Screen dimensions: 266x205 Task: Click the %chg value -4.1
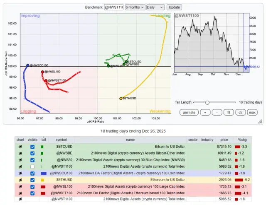tap(245, 193)
